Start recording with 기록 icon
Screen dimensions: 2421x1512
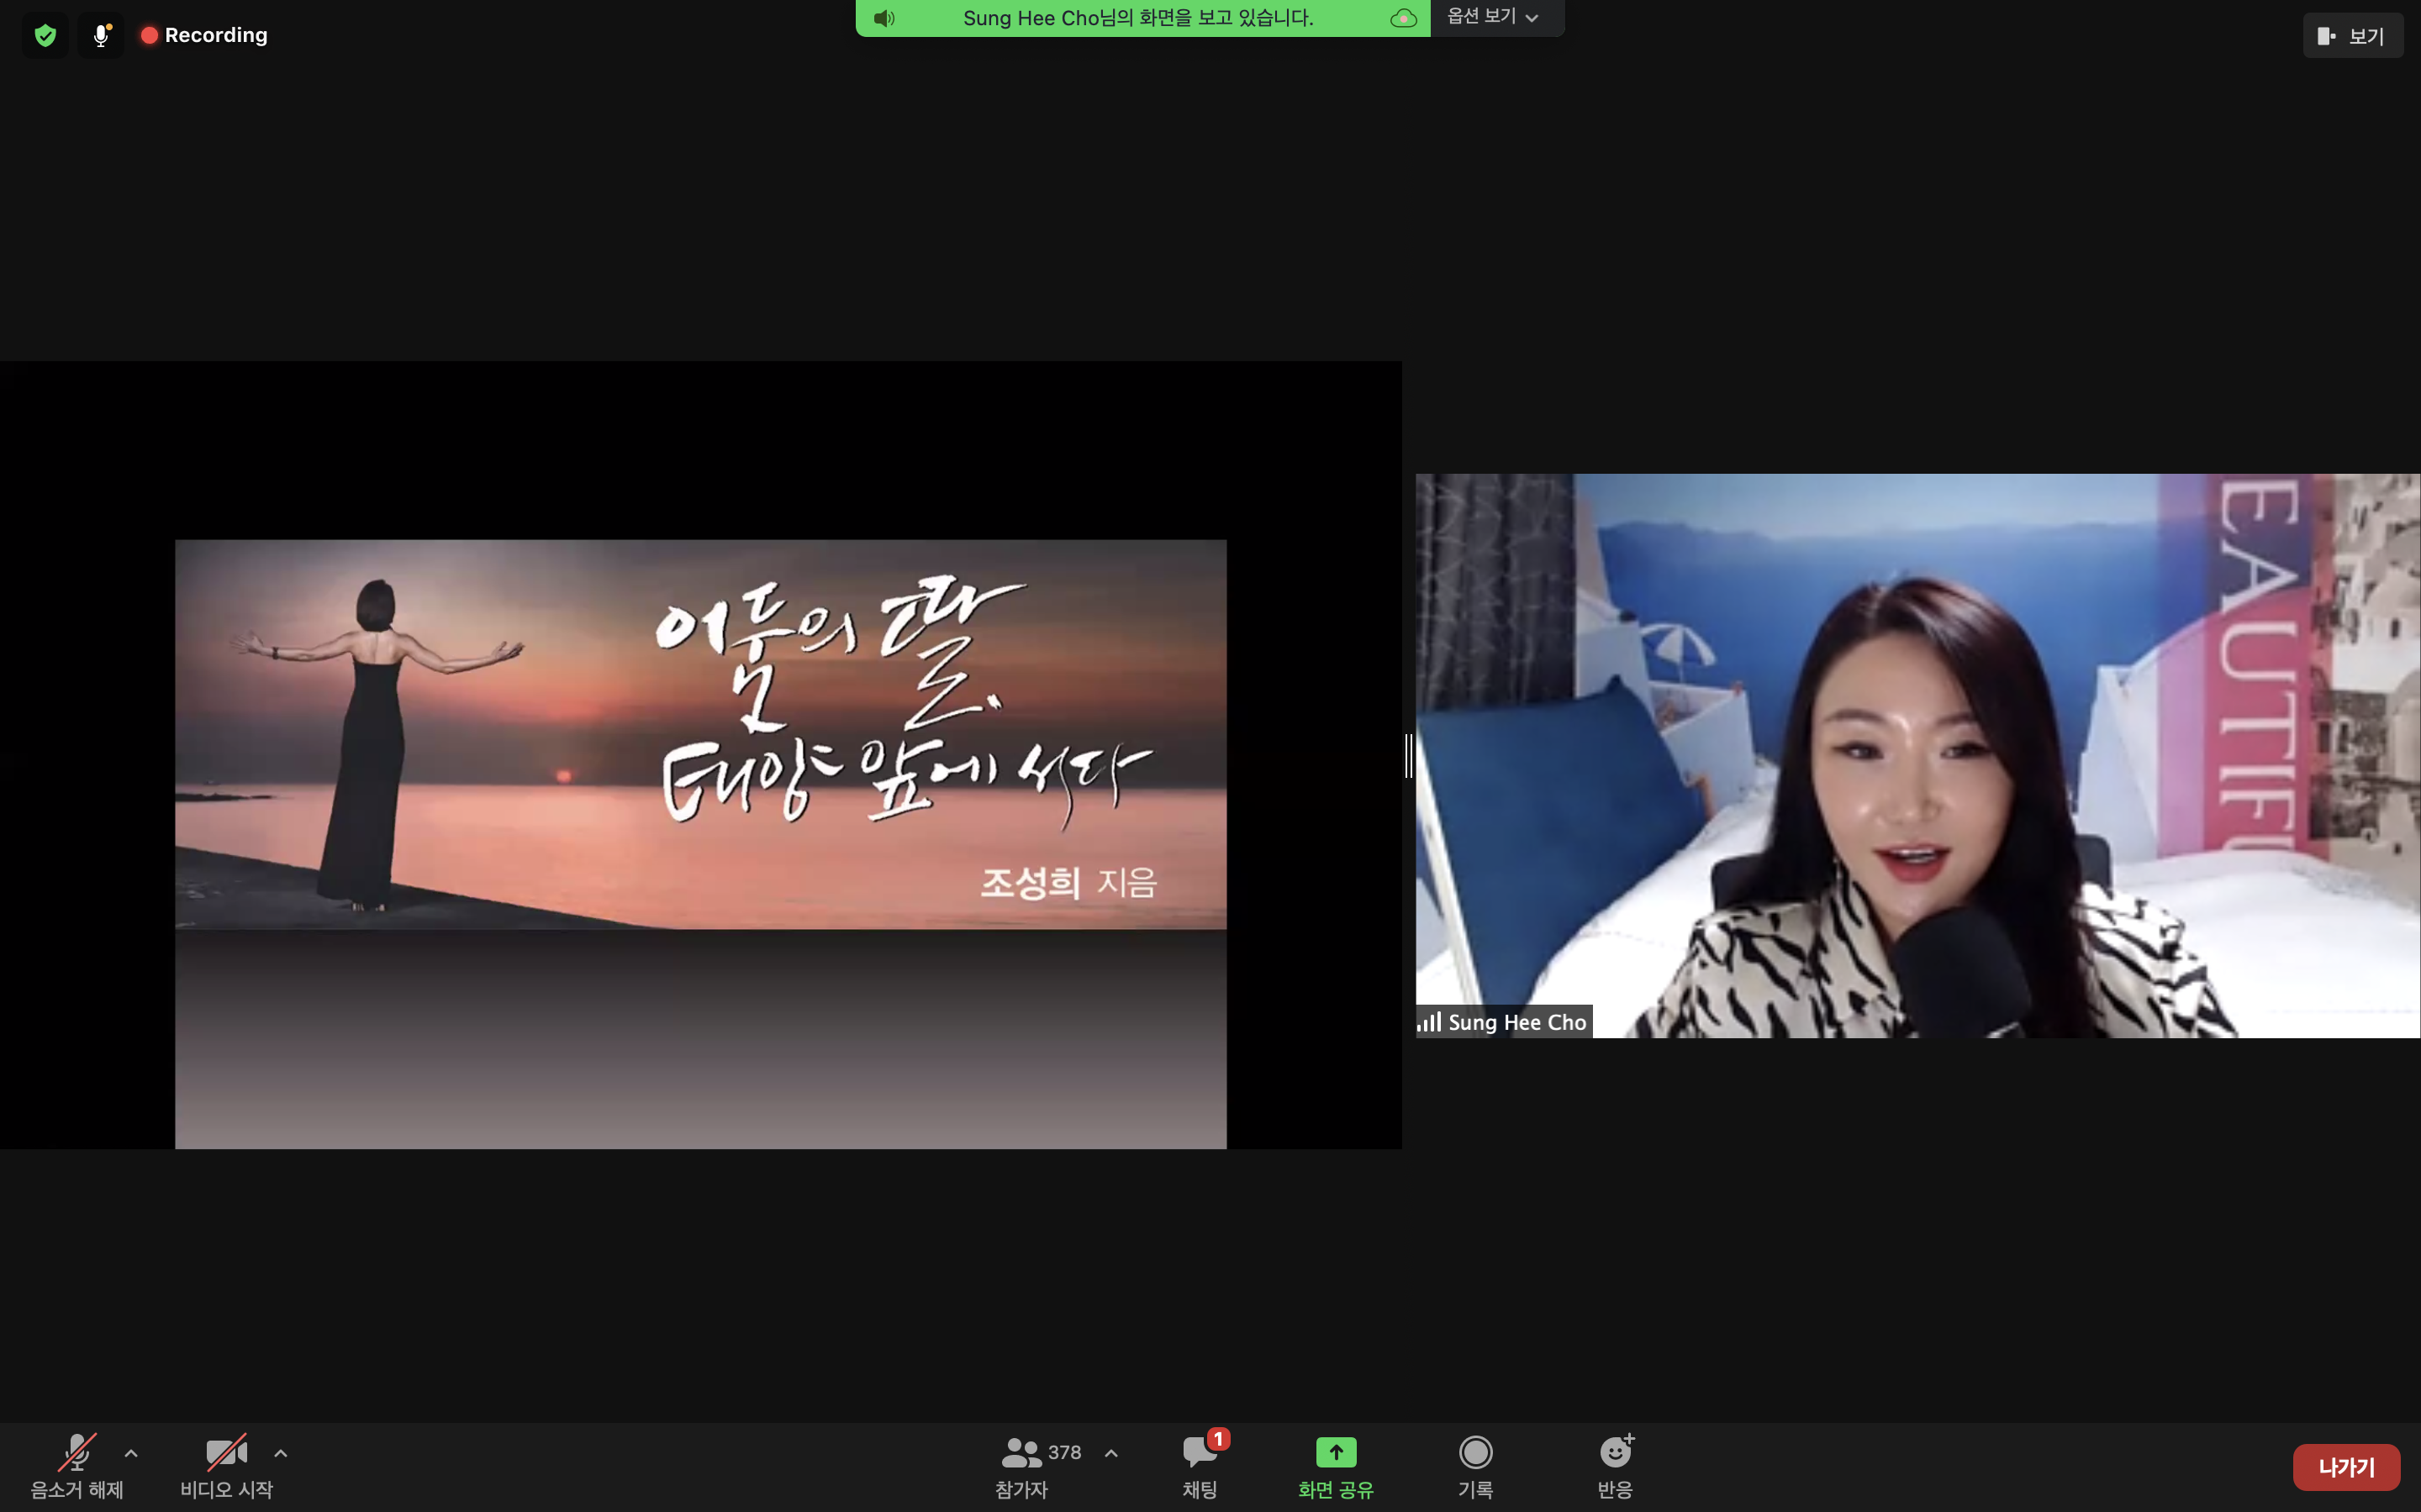click(x=1474, y=1464)
